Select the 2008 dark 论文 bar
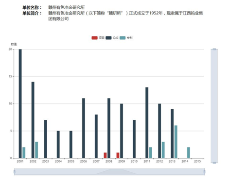 click(x=109, y=128)
